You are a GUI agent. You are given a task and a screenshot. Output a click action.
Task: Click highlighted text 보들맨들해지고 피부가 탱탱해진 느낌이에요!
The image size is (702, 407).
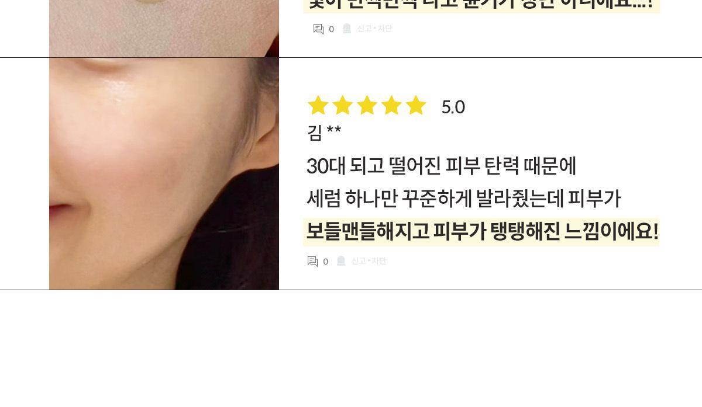481,232
